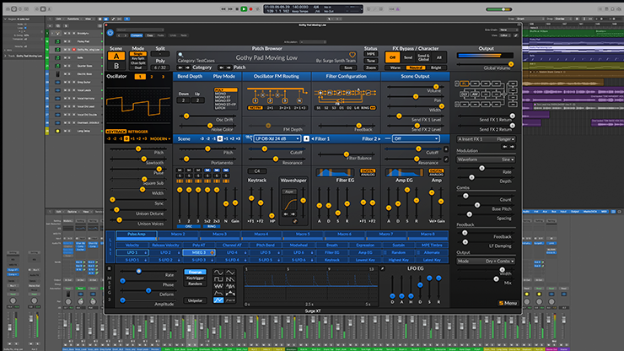Click next FX preset arrow below Flanger
Screen dimensions: 624x351
click(512, 147)
